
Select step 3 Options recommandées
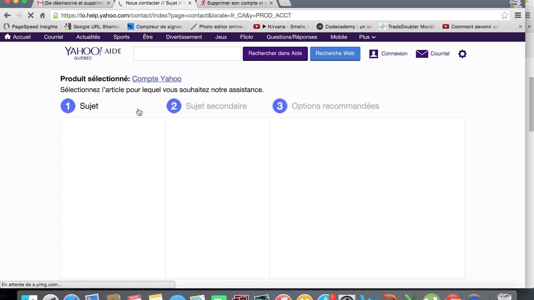326,106
